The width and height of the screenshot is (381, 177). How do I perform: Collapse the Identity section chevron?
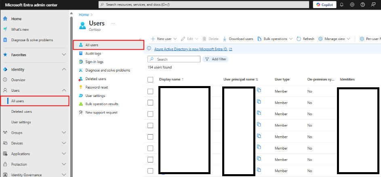click(64, 70)
